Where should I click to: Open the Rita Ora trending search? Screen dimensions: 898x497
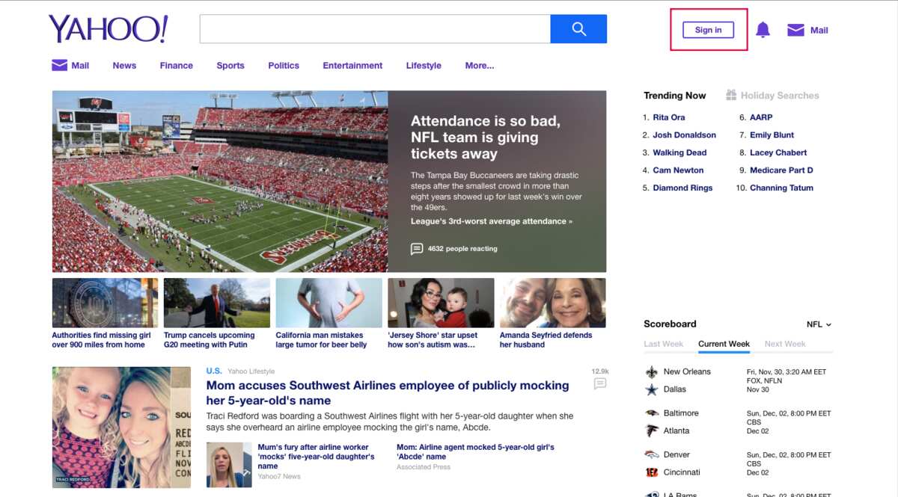[x=669, y=117]
